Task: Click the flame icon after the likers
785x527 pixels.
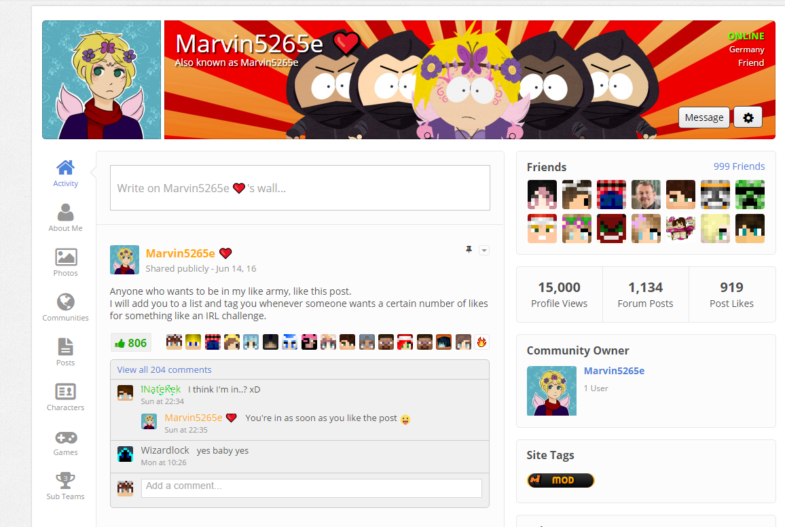Action: (481, 342)
